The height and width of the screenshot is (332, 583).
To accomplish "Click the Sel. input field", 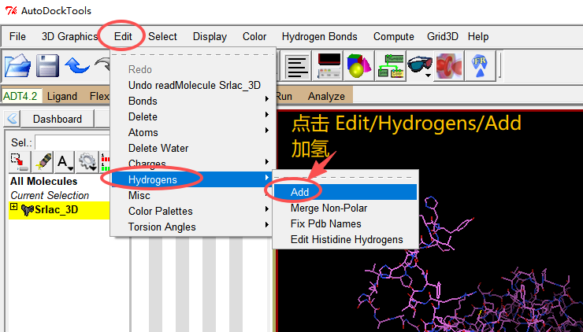I will pos(72,142).
